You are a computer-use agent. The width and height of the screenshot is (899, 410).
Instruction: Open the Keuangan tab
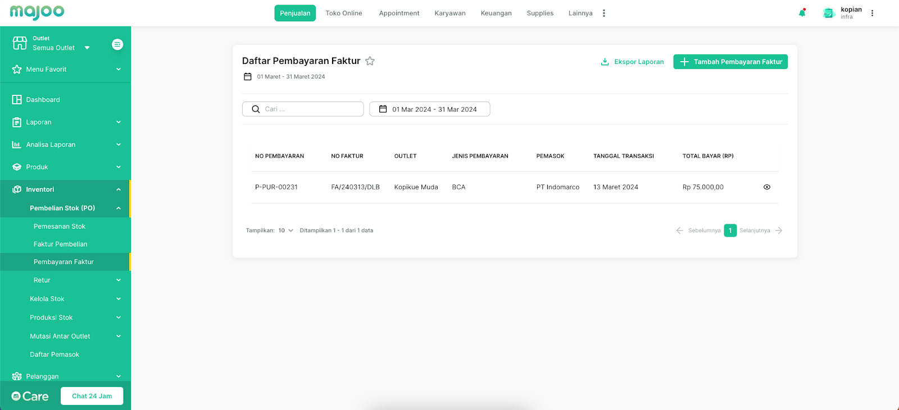point(496,13)
